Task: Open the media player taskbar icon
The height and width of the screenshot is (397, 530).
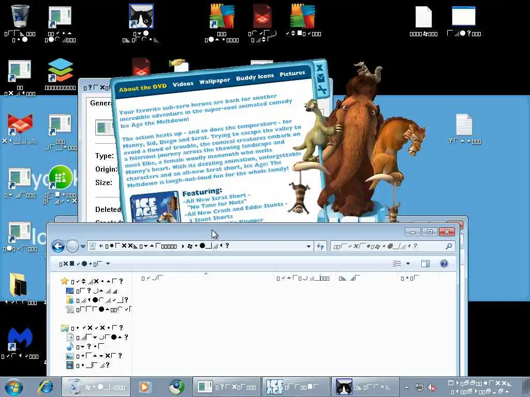Action: [145, 387]
